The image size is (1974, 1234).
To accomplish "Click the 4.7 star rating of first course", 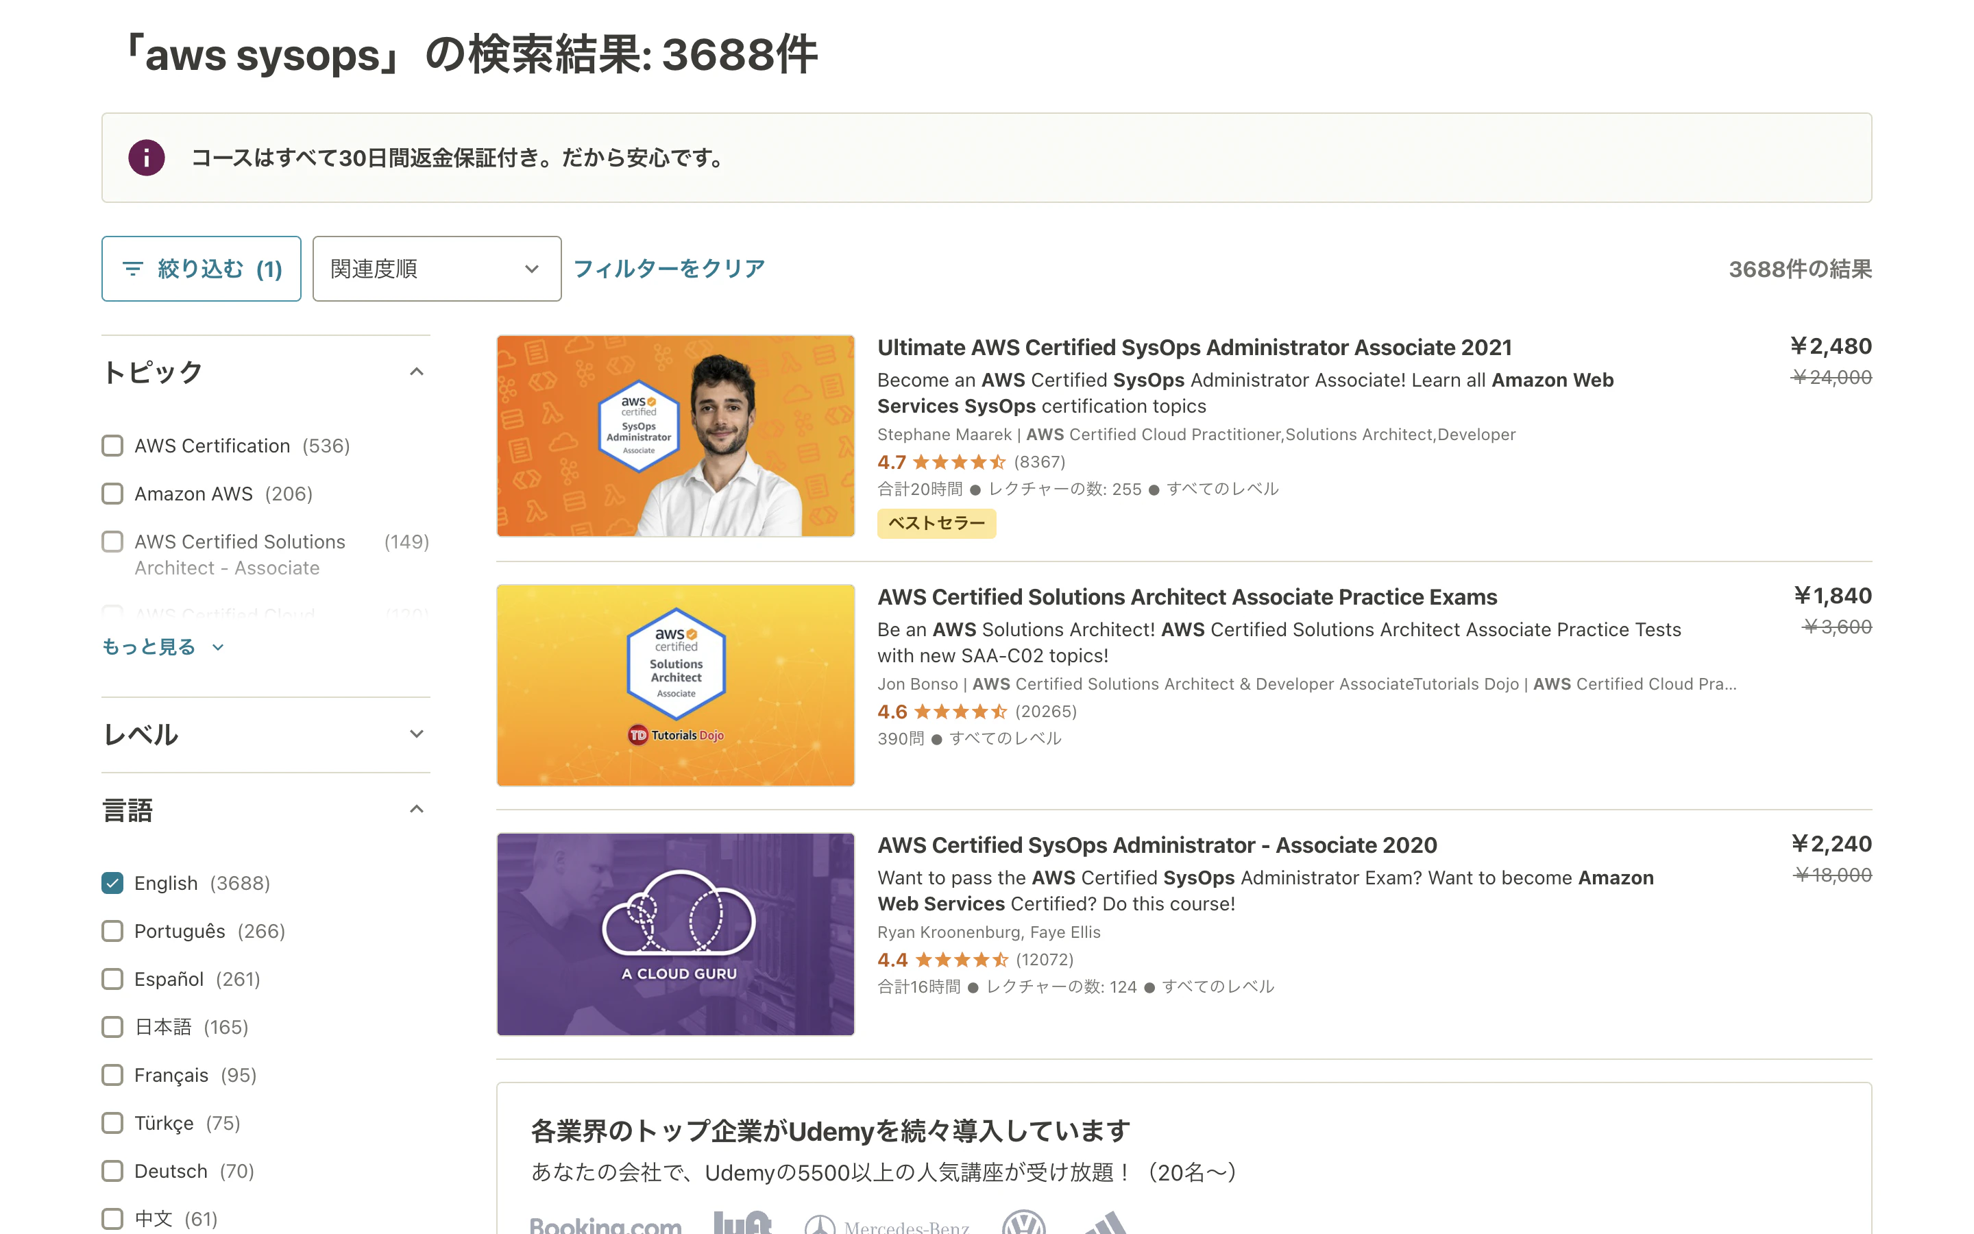I will point(958,463).
